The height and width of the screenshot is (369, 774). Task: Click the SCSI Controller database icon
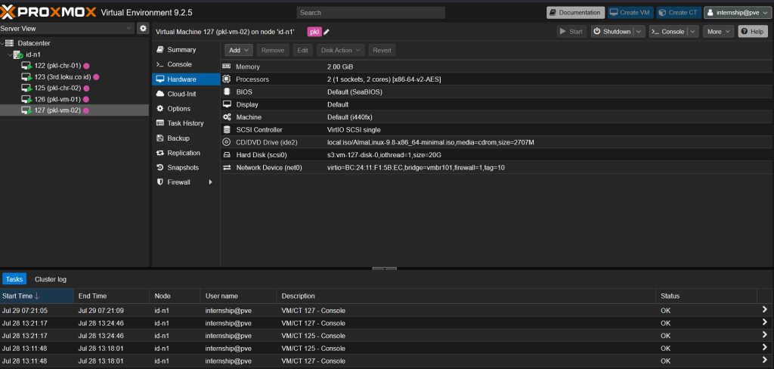[x=227, y=129]
